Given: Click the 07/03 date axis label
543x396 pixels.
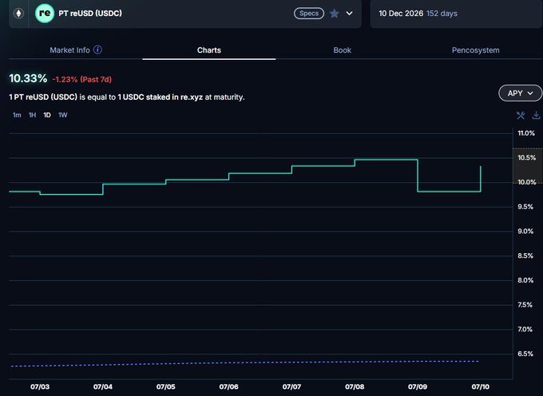Looking at the screenshot, I should [40, 386].
